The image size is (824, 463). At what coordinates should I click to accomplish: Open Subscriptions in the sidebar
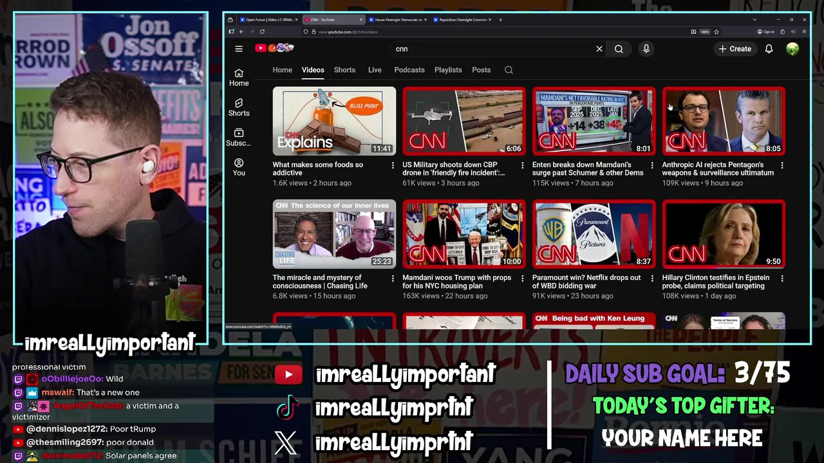click(x=239, y=137)
